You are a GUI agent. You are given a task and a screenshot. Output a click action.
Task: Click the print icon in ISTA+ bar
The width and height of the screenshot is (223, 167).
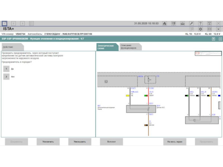click(x=192, y=29)
